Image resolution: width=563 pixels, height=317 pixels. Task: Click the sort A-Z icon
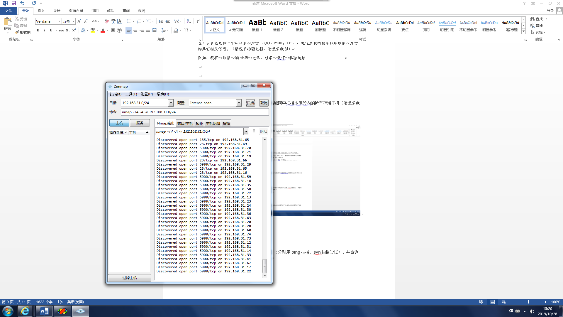coord(189,21)
